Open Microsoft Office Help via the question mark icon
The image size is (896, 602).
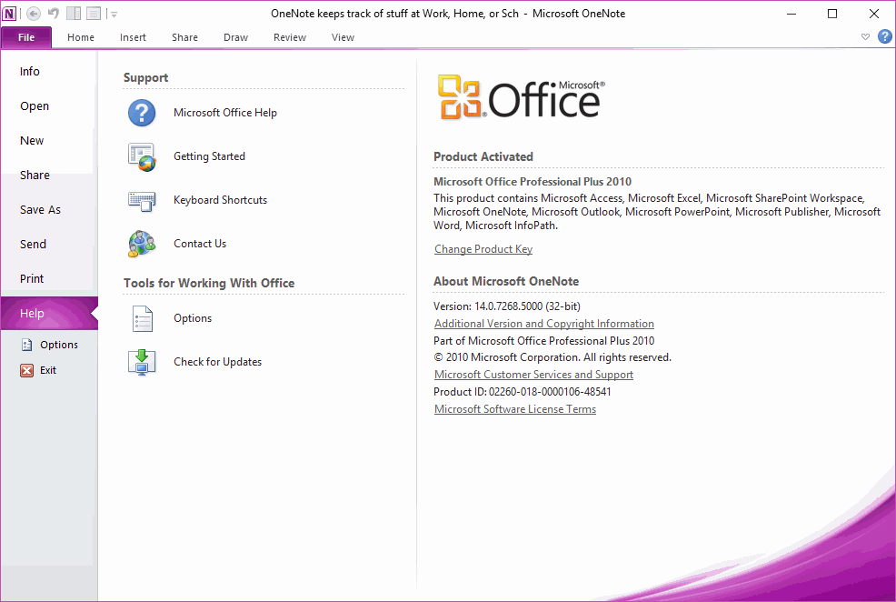click(142, 112)
